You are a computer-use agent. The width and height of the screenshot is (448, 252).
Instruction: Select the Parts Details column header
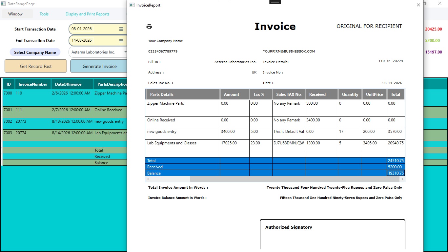tap(183, 94)
